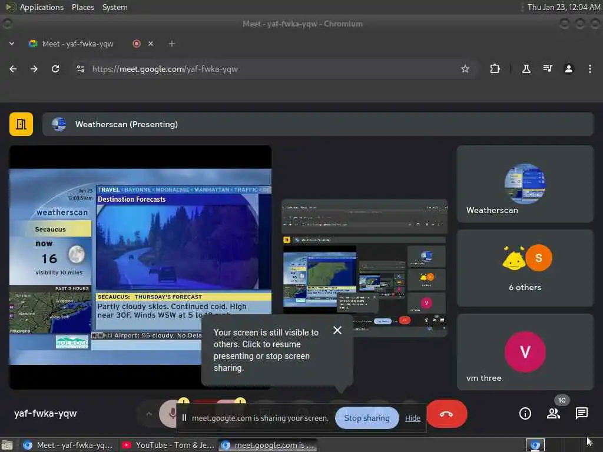Select the Meet - yaf-fwka-yqw tab
The width and height of the screenshot is (603, 452).
[78, 44]
